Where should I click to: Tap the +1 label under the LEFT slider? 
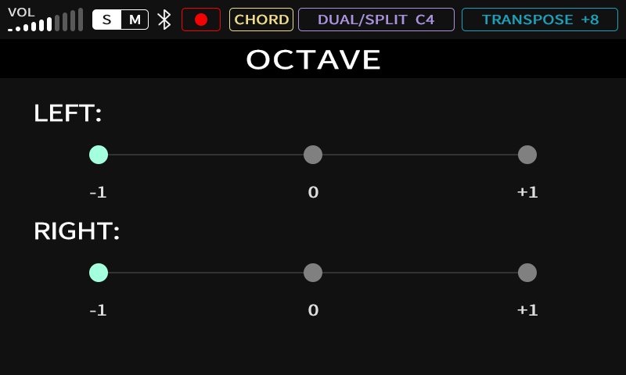point(527,192)
